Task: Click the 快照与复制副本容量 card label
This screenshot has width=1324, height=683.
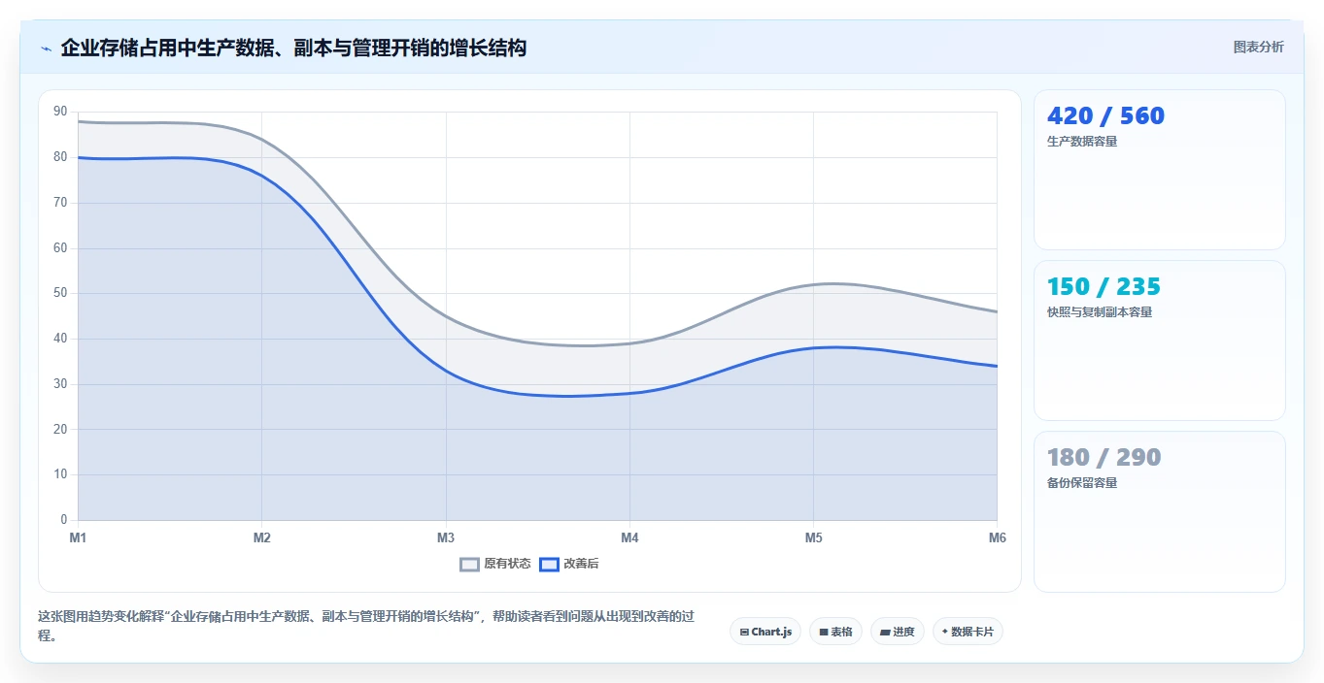Action: [1100, 312]
